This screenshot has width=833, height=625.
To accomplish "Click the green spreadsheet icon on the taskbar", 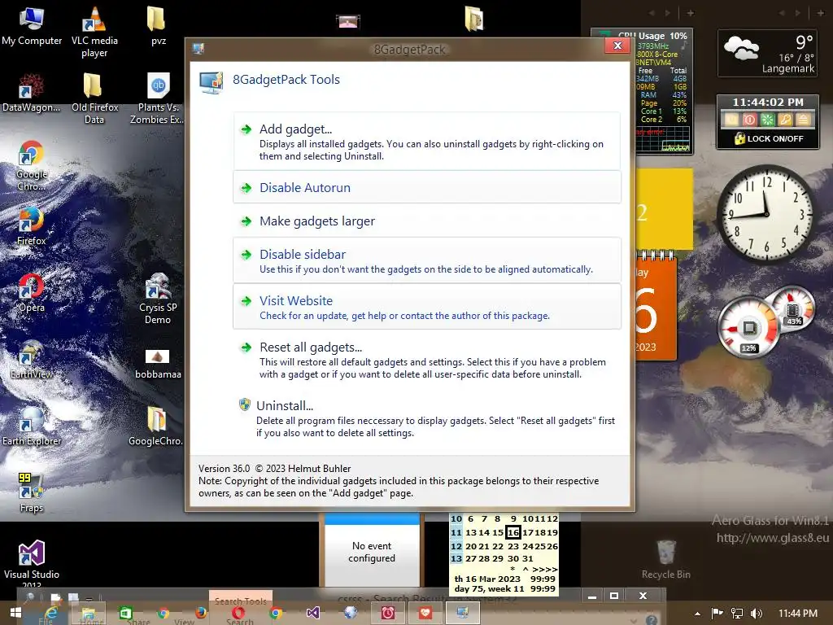I will point(125,613).
